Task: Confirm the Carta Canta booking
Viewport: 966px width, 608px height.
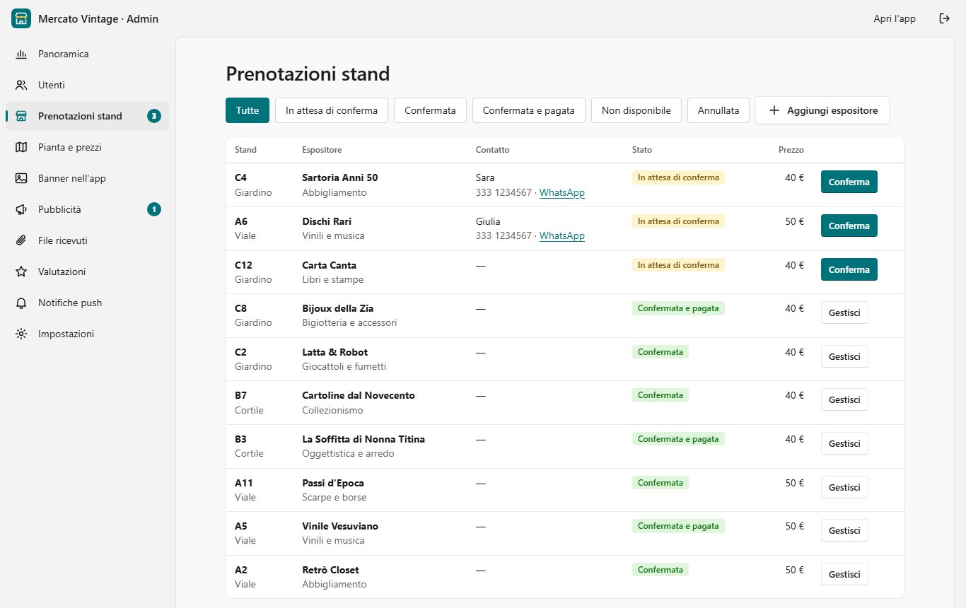Action: tap(849, 269)
